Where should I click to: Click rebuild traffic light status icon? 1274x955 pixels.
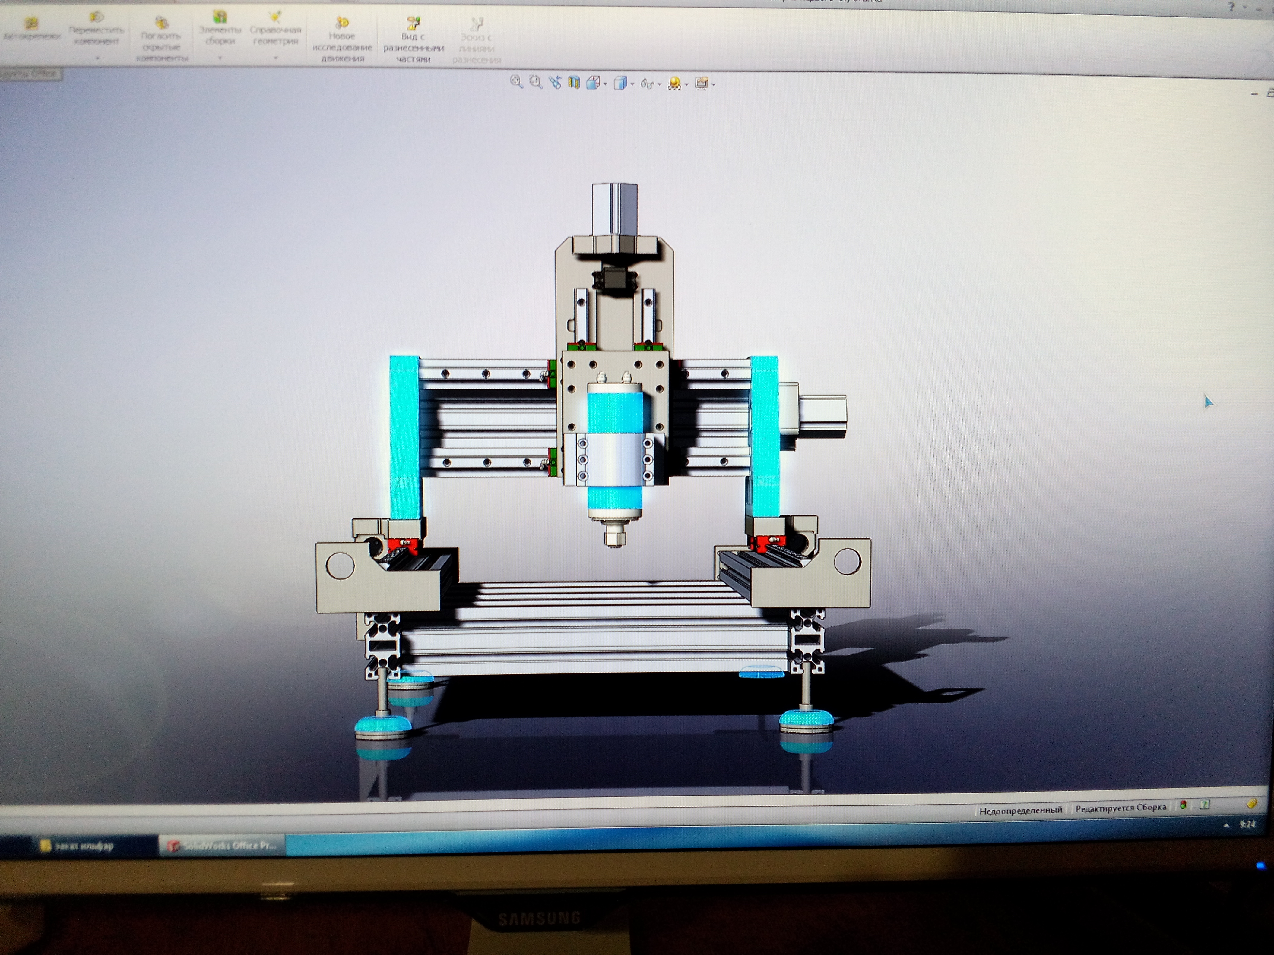[x=1183, y=805]
